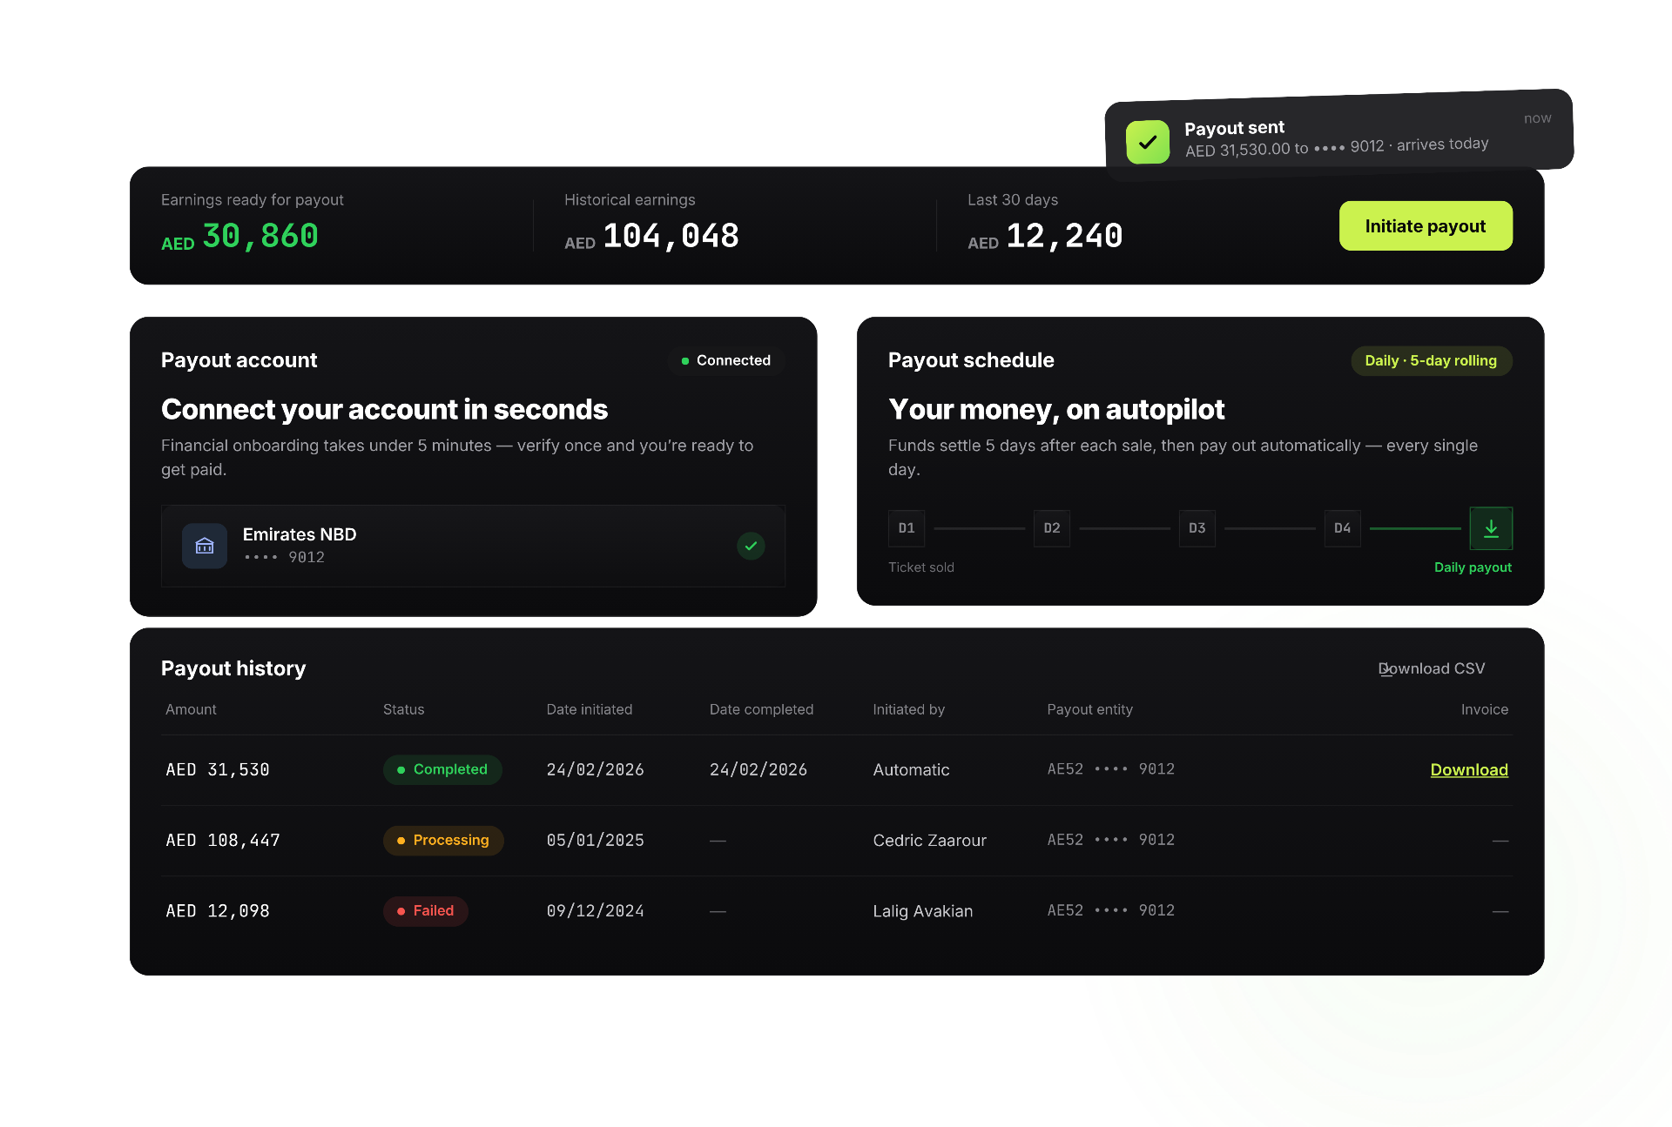
Task: Click the AED 108,447 amount cell
Action: [x=223, y=840]
